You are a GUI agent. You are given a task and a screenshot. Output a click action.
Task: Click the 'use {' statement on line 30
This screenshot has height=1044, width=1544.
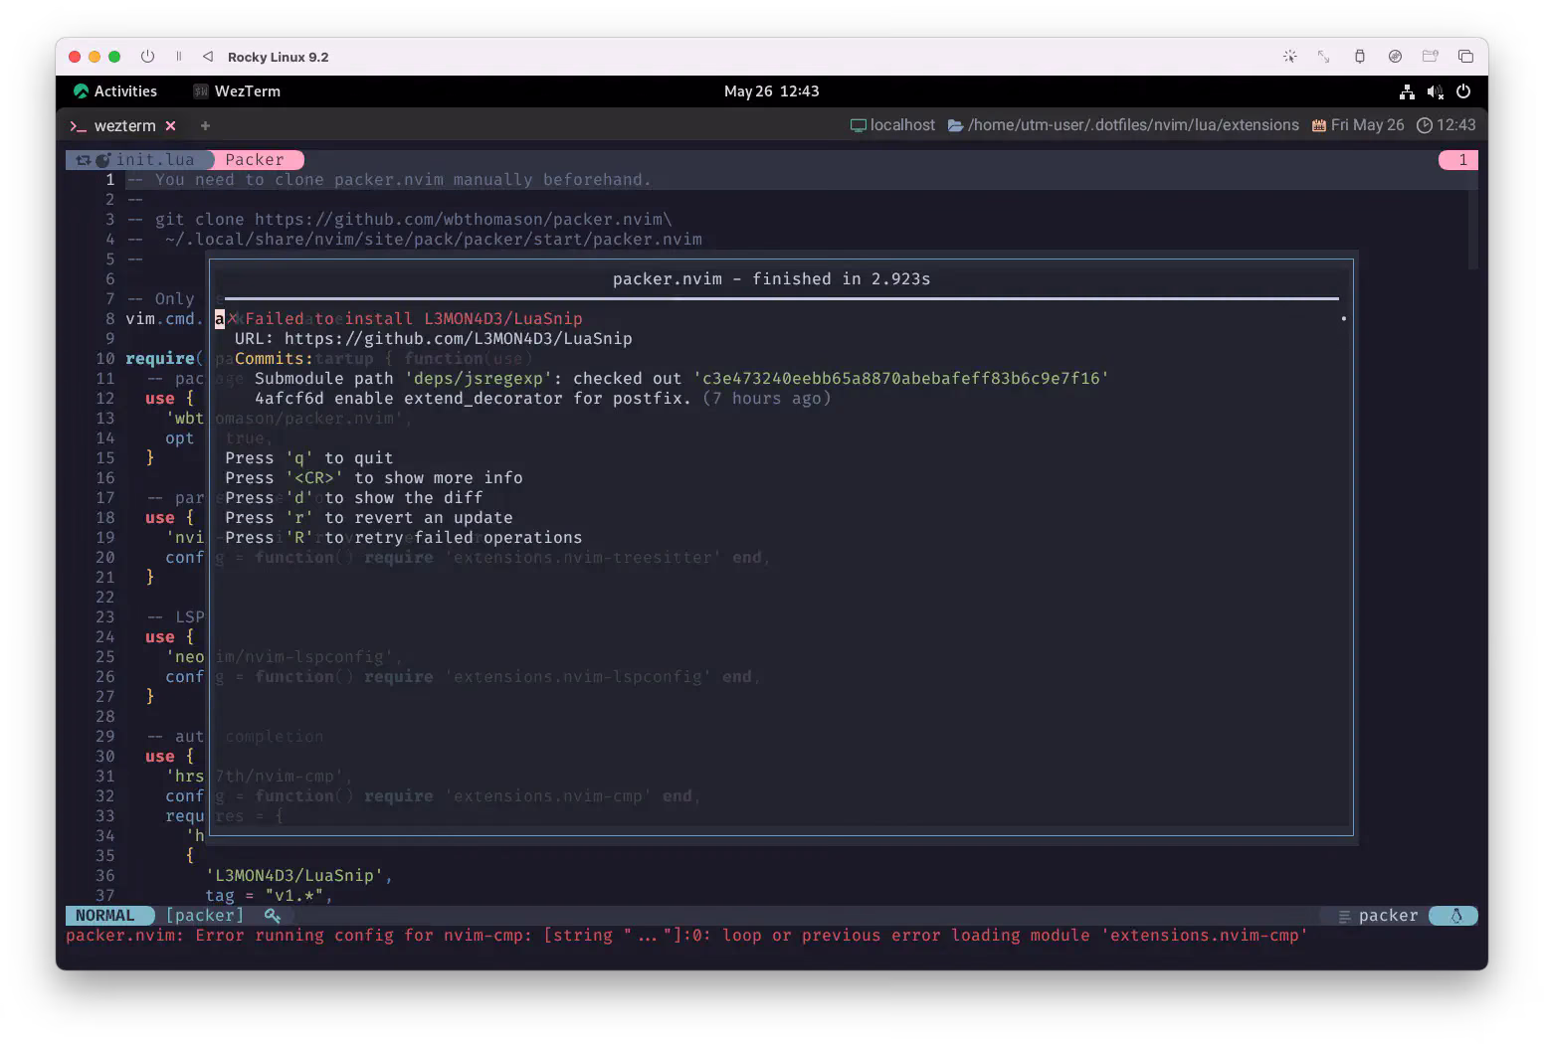tap(170, 757)
